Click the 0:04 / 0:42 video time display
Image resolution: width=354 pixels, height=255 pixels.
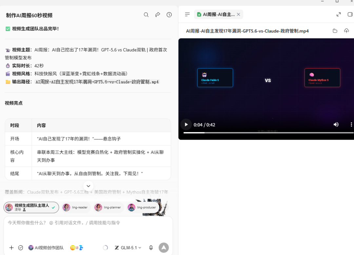[204, 125]
